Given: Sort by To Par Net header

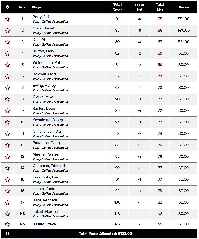Looking at the screenshot, I should pos(139,7).
